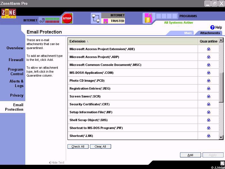Switch to the Main tab
This screenshot has height=169, width=225.
pos(188,33)
